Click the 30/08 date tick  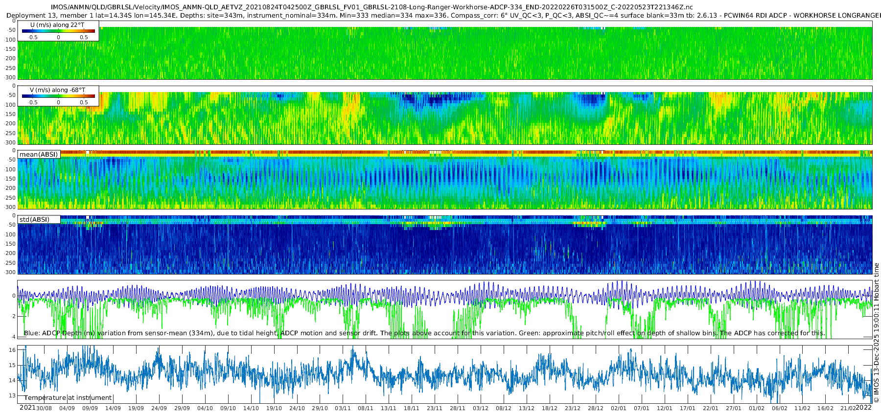44,408
